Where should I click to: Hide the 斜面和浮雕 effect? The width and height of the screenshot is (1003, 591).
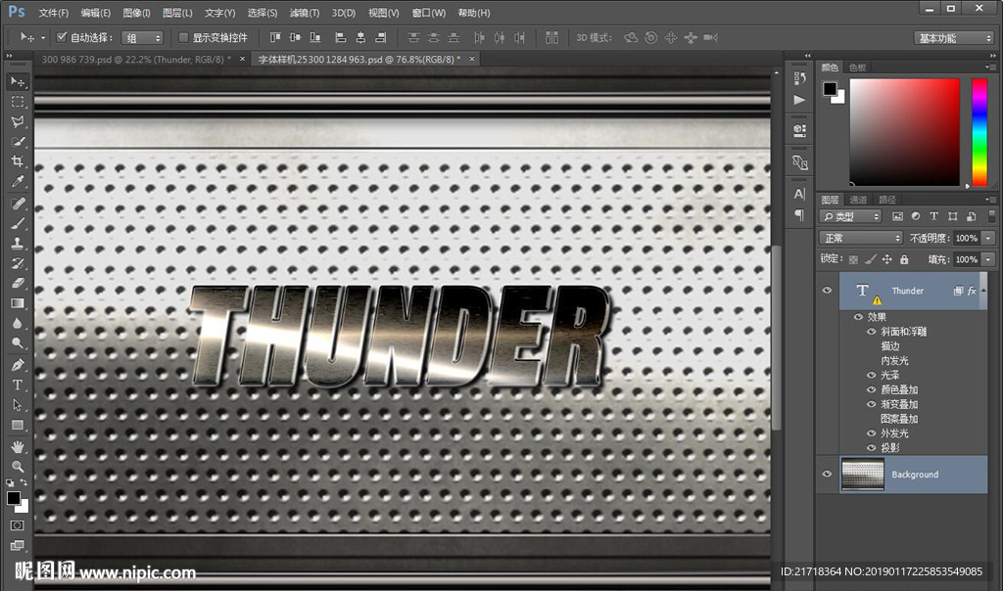click(871, 332)
